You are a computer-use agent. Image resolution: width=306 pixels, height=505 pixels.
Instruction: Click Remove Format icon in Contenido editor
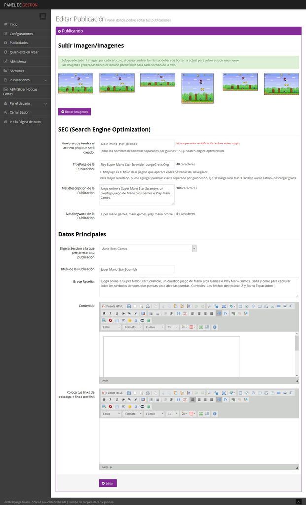pyautogui.click(x=143, y=313)
